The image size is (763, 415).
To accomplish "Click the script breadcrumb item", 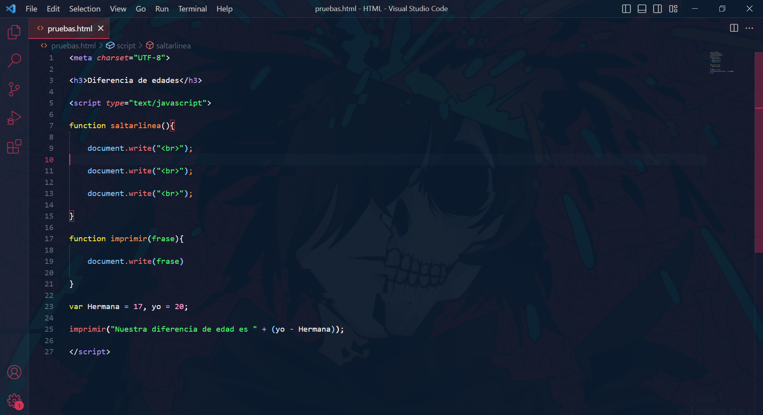I will (x=126, y=46).
